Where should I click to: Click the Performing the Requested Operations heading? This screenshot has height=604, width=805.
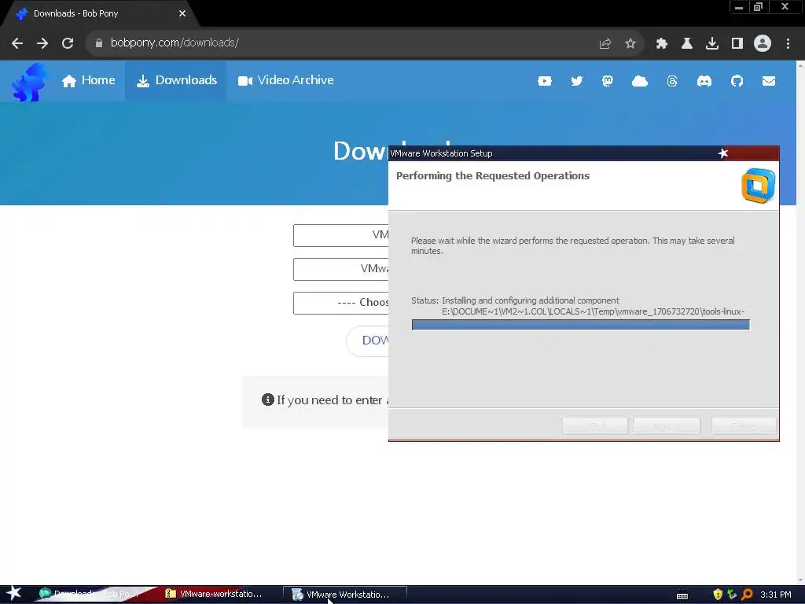pos(493,175)
